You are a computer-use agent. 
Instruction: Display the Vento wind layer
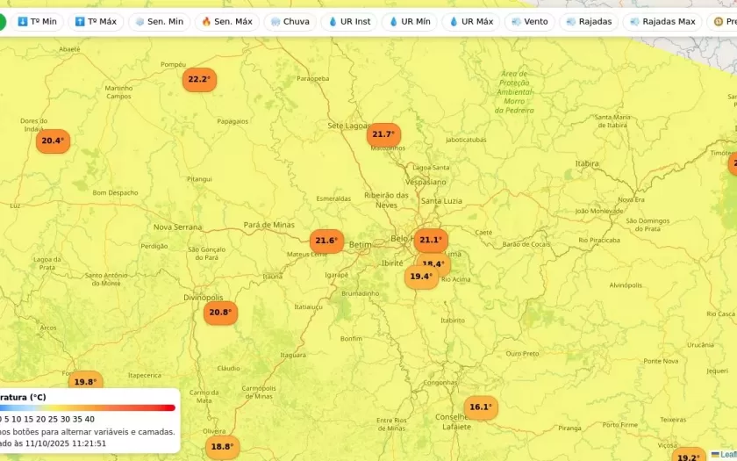pyautogui.click(x=529, y=22)
